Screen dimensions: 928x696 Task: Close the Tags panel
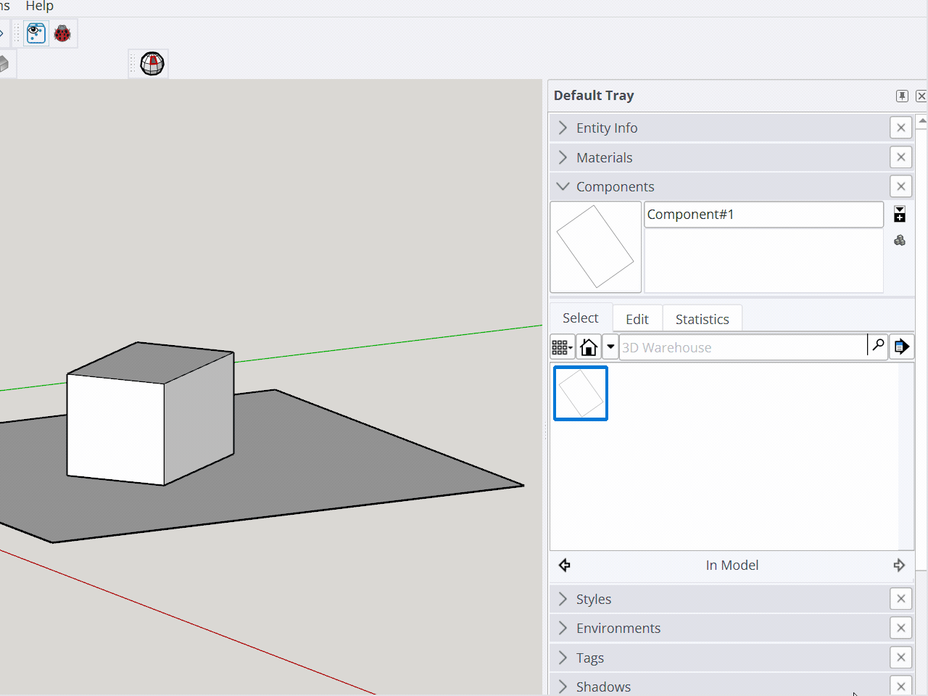tap(900, 658)
